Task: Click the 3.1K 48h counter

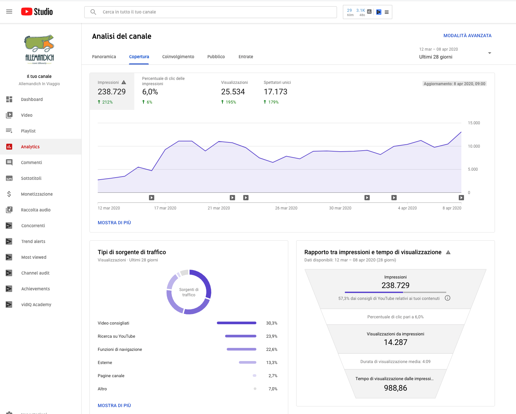Action: [361, 12]
